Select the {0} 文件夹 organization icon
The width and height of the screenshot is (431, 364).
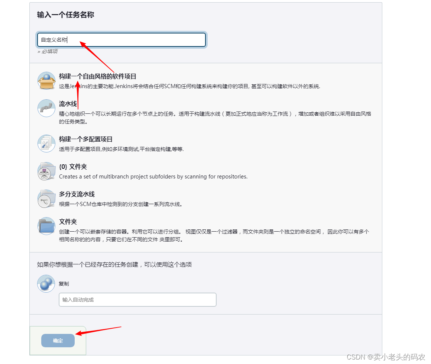[x=46, y=171]
